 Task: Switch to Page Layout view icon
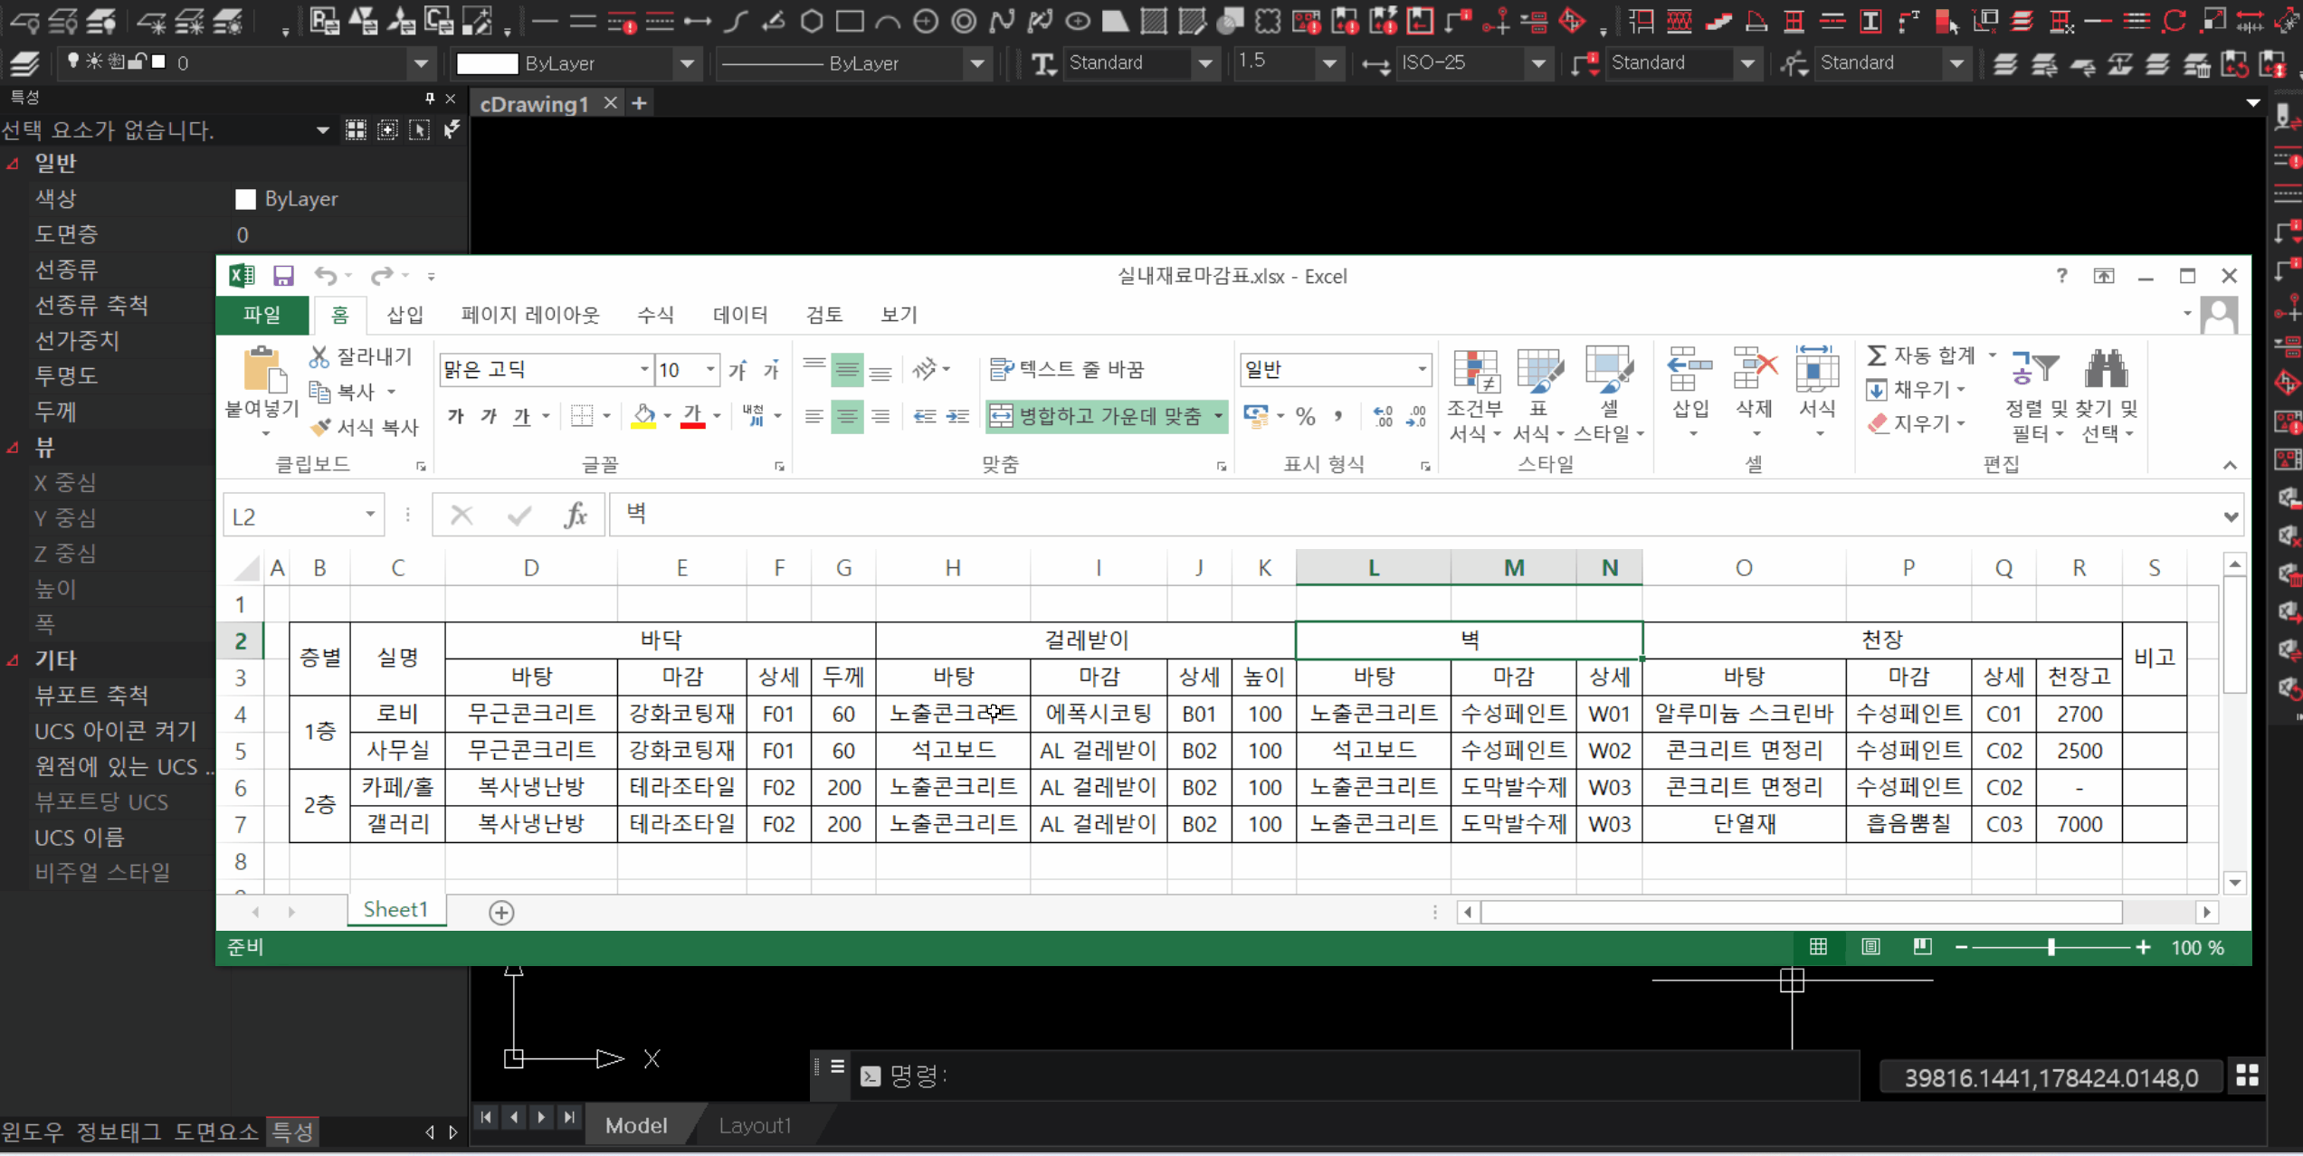(x=1870, y=947)
